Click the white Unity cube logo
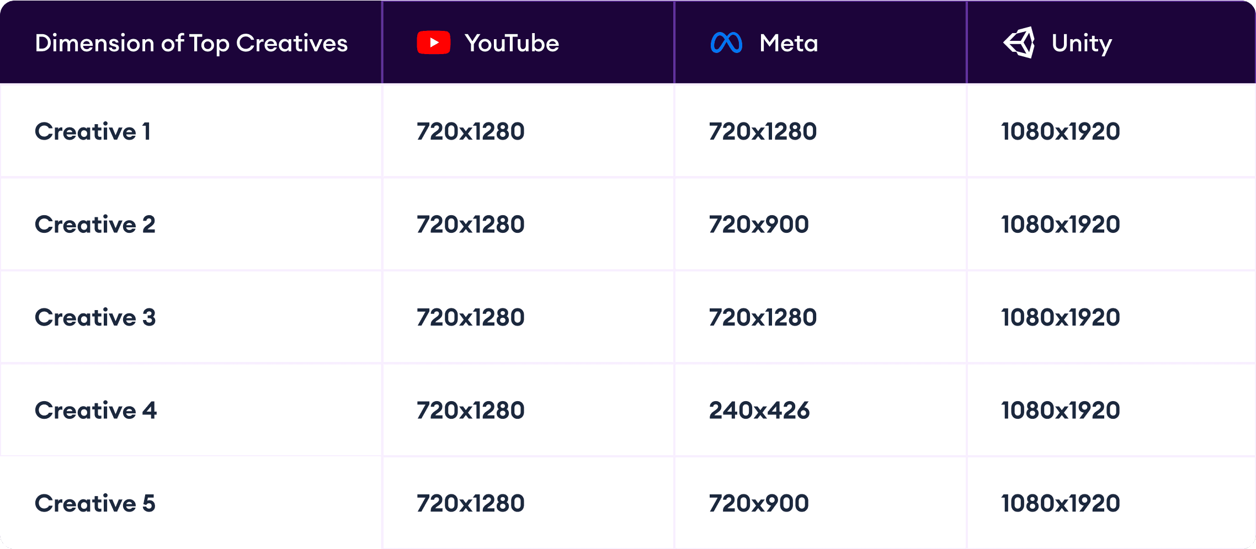The width and height of the screenshot is (1256, 549). click(1019, 42)
